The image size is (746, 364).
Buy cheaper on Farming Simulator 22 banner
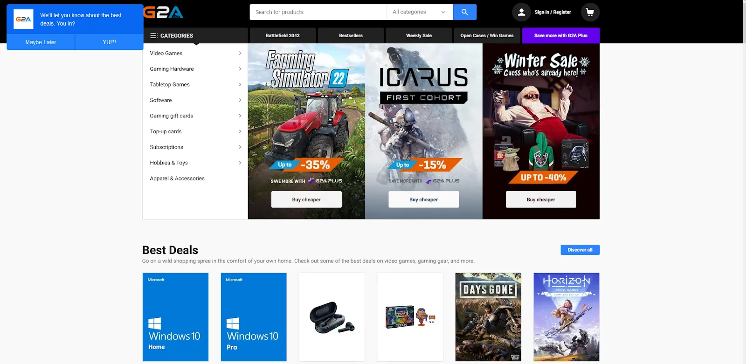[306, 199]
